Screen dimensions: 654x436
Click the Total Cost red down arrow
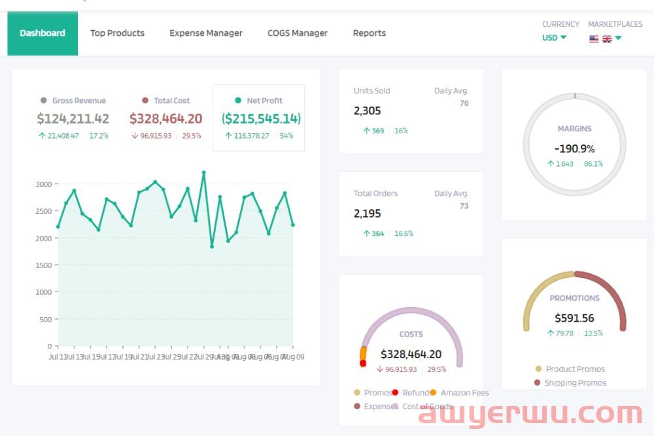tap(135, 136)
